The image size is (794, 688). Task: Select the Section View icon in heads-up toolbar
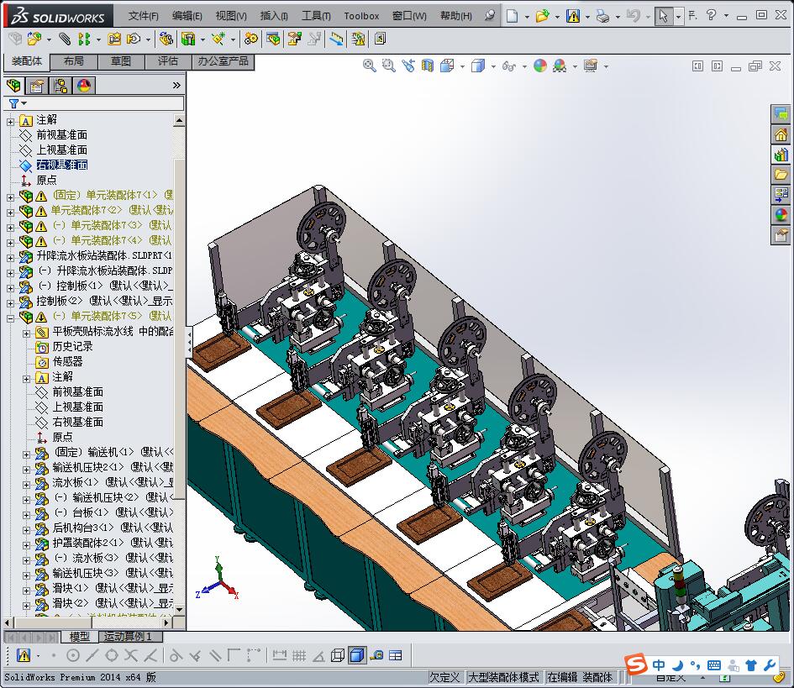pyautogui.click(x=428, y=65)
